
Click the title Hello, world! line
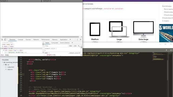(x=42, y=60)
